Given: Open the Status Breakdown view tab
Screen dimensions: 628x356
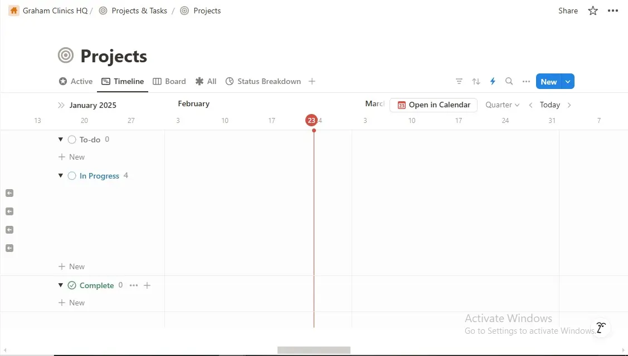Looking at the screenshot, I should [x=263, y=81].
